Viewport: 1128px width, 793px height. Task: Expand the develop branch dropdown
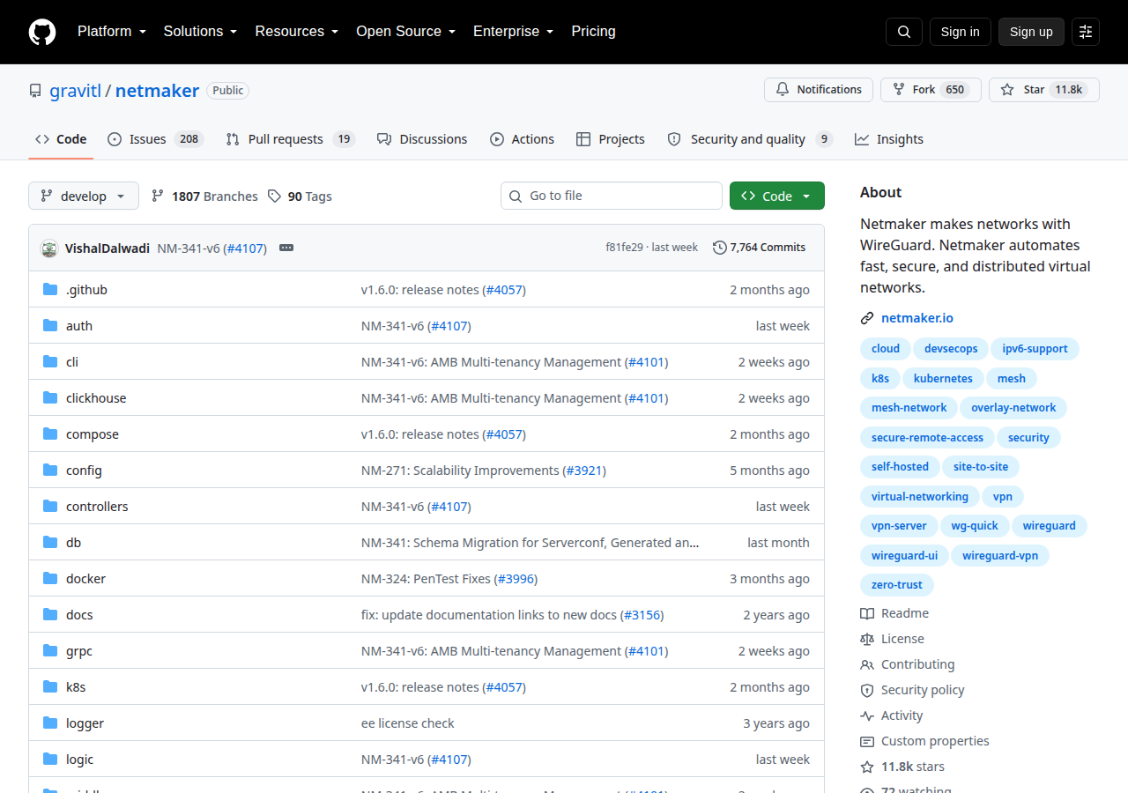[x=84, y=196]
